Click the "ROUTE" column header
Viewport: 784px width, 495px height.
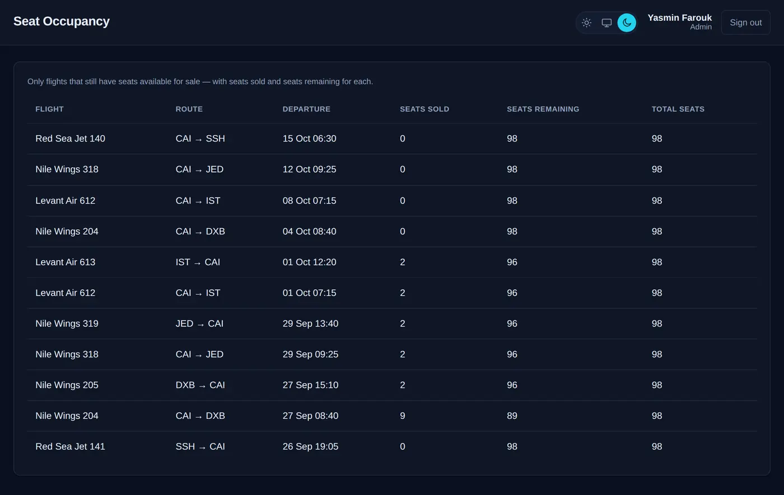(x=189, y=109)
